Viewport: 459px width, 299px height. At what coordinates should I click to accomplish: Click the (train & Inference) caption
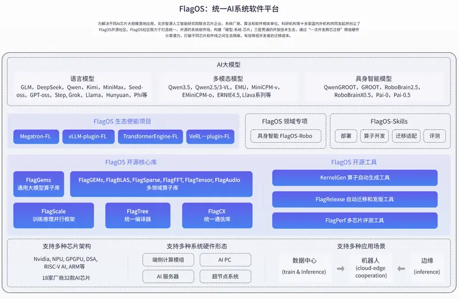point(304,272)
